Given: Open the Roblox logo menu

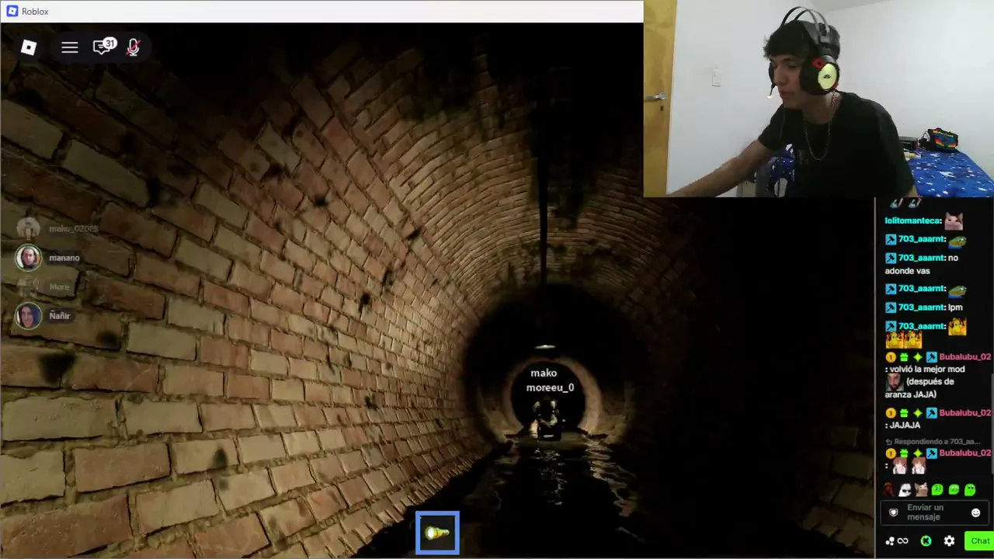Looking at the screenshot, I should click(x=29, y=47).
